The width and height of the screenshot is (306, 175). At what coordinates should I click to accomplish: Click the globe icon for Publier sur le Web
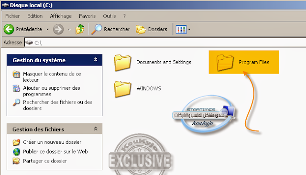(x=16, y=152)
